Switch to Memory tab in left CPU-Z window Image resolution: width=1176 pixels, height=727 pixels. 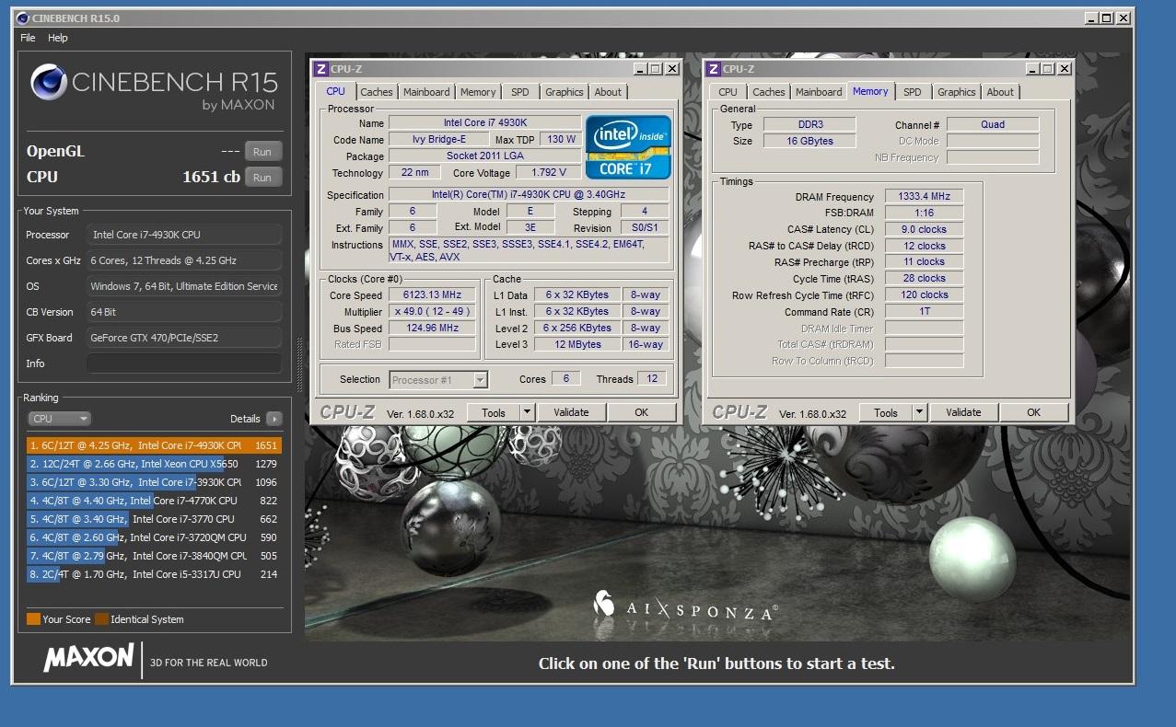tap(478, 92)
